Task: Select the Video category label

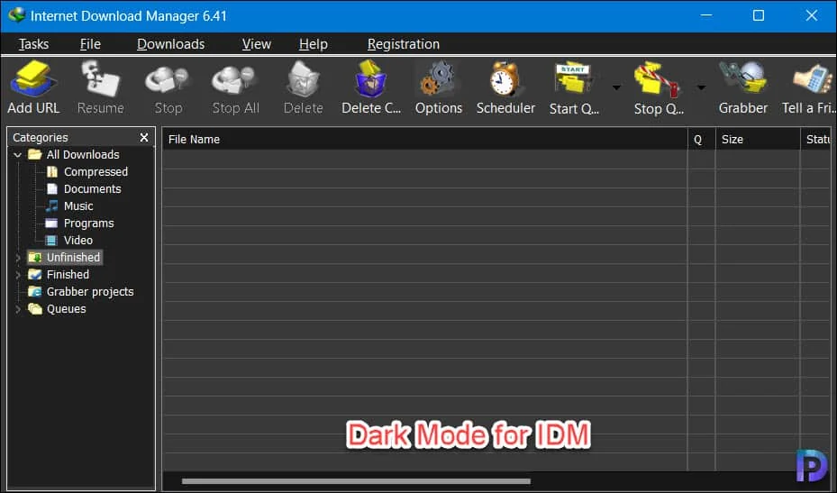Action: coord(78,240)
